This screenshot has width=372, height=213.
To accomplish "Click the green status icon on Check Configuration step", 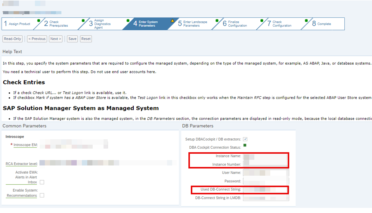I will click(x=306, y=21).
